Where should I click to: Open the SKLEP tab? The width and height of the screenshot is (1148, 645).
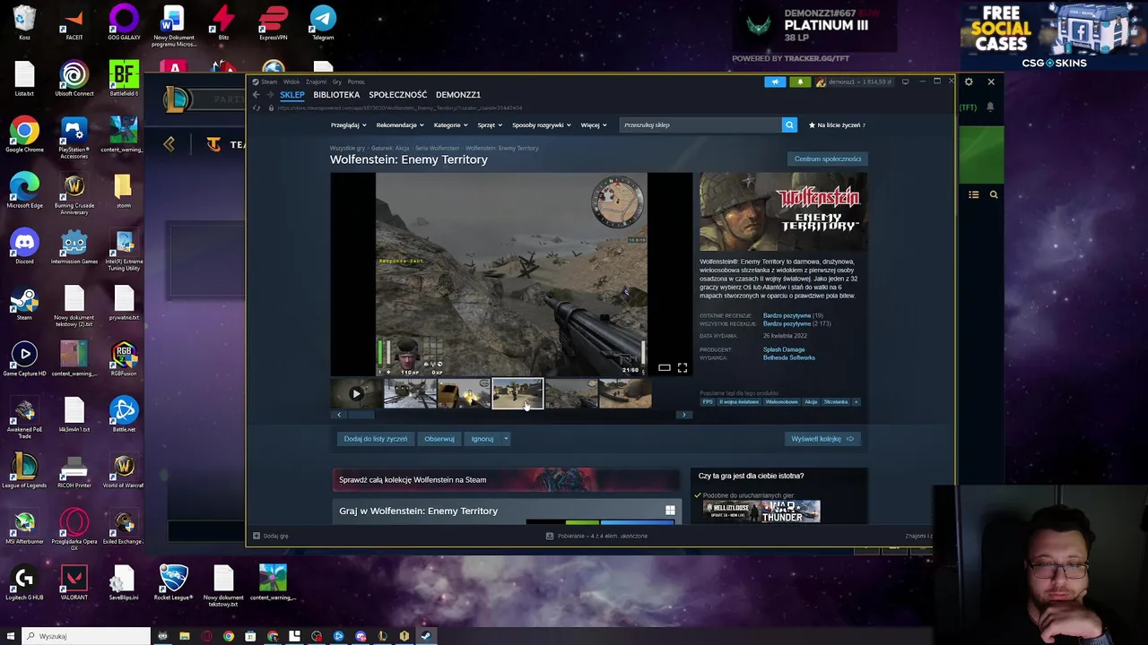[x=292, y=95]
